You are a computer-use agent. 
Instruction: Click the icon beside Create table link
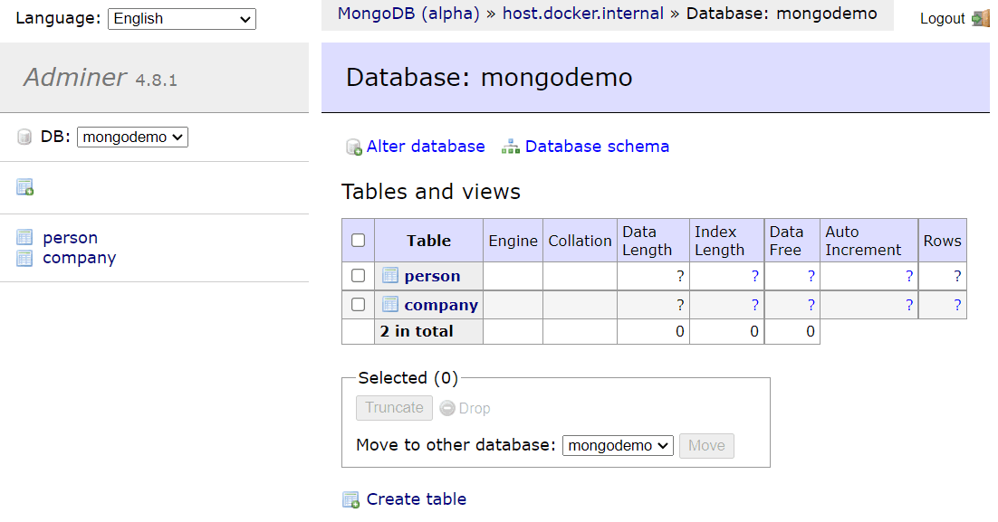tap(350, 499)
